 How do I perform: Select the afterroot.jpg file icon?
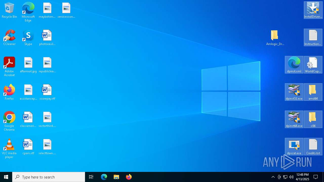(28, 65)
